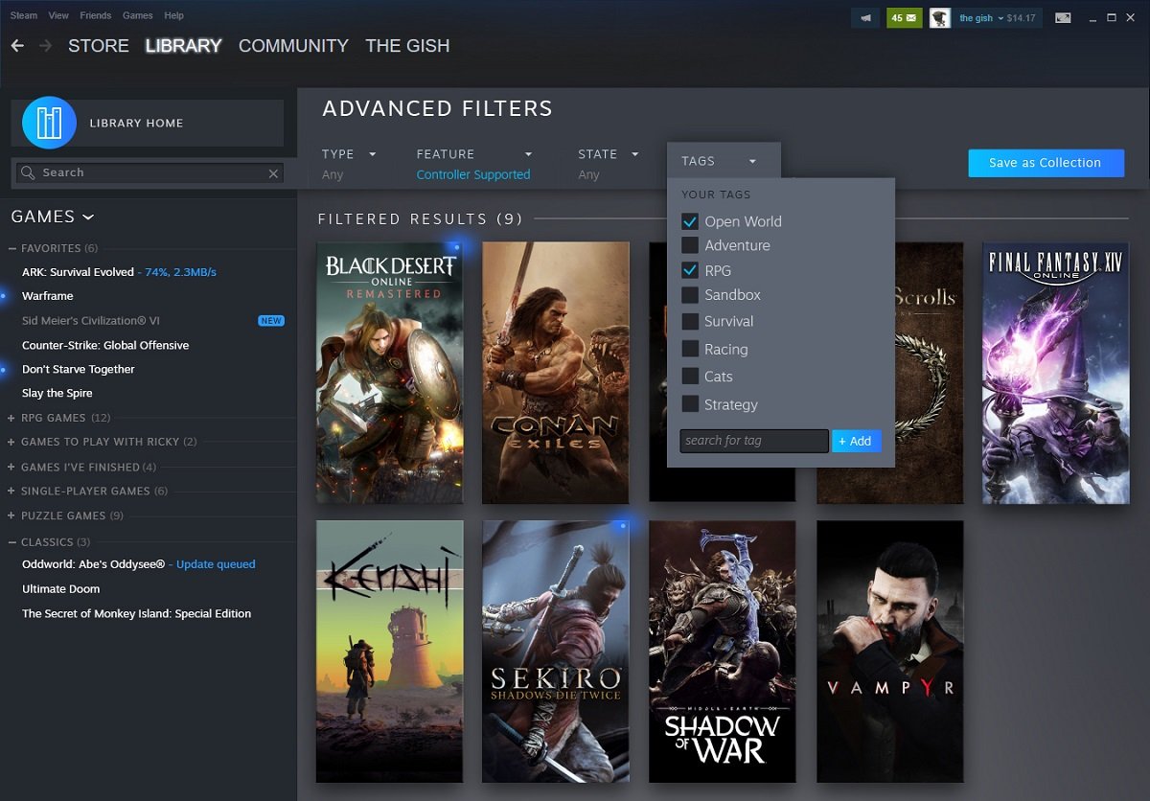Select the Sekiro game cover
The width and height of the screenshot is (1150, 801).
tap(556, 652)
